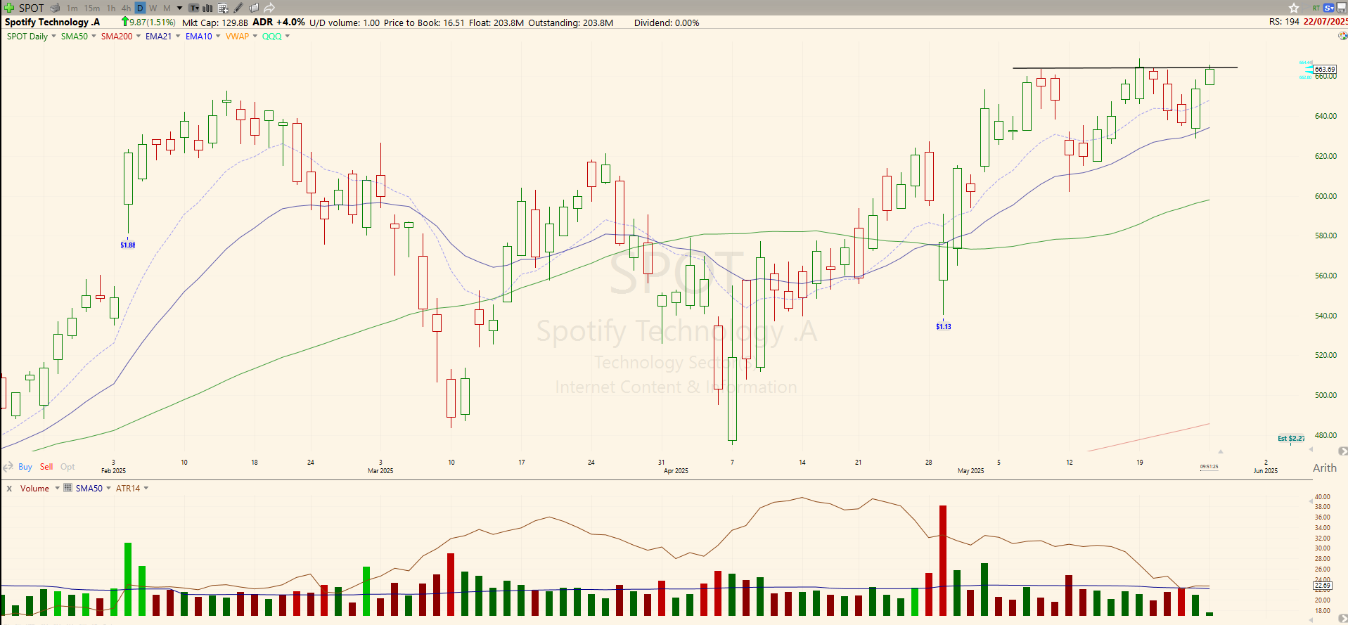Click the add indicator grid-plus icon
1348x625 pixels.
pyautogui.click(x=223, y=8)
